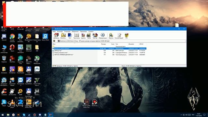This screenshot has width=208, height=117.
Task: Select the Settings.reg file row
Action: click(x=99, y=51)
